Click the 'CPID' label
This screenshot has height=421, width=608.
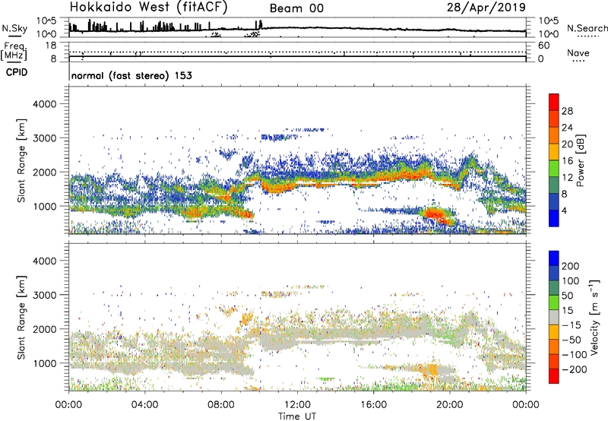tap(17, 72)
